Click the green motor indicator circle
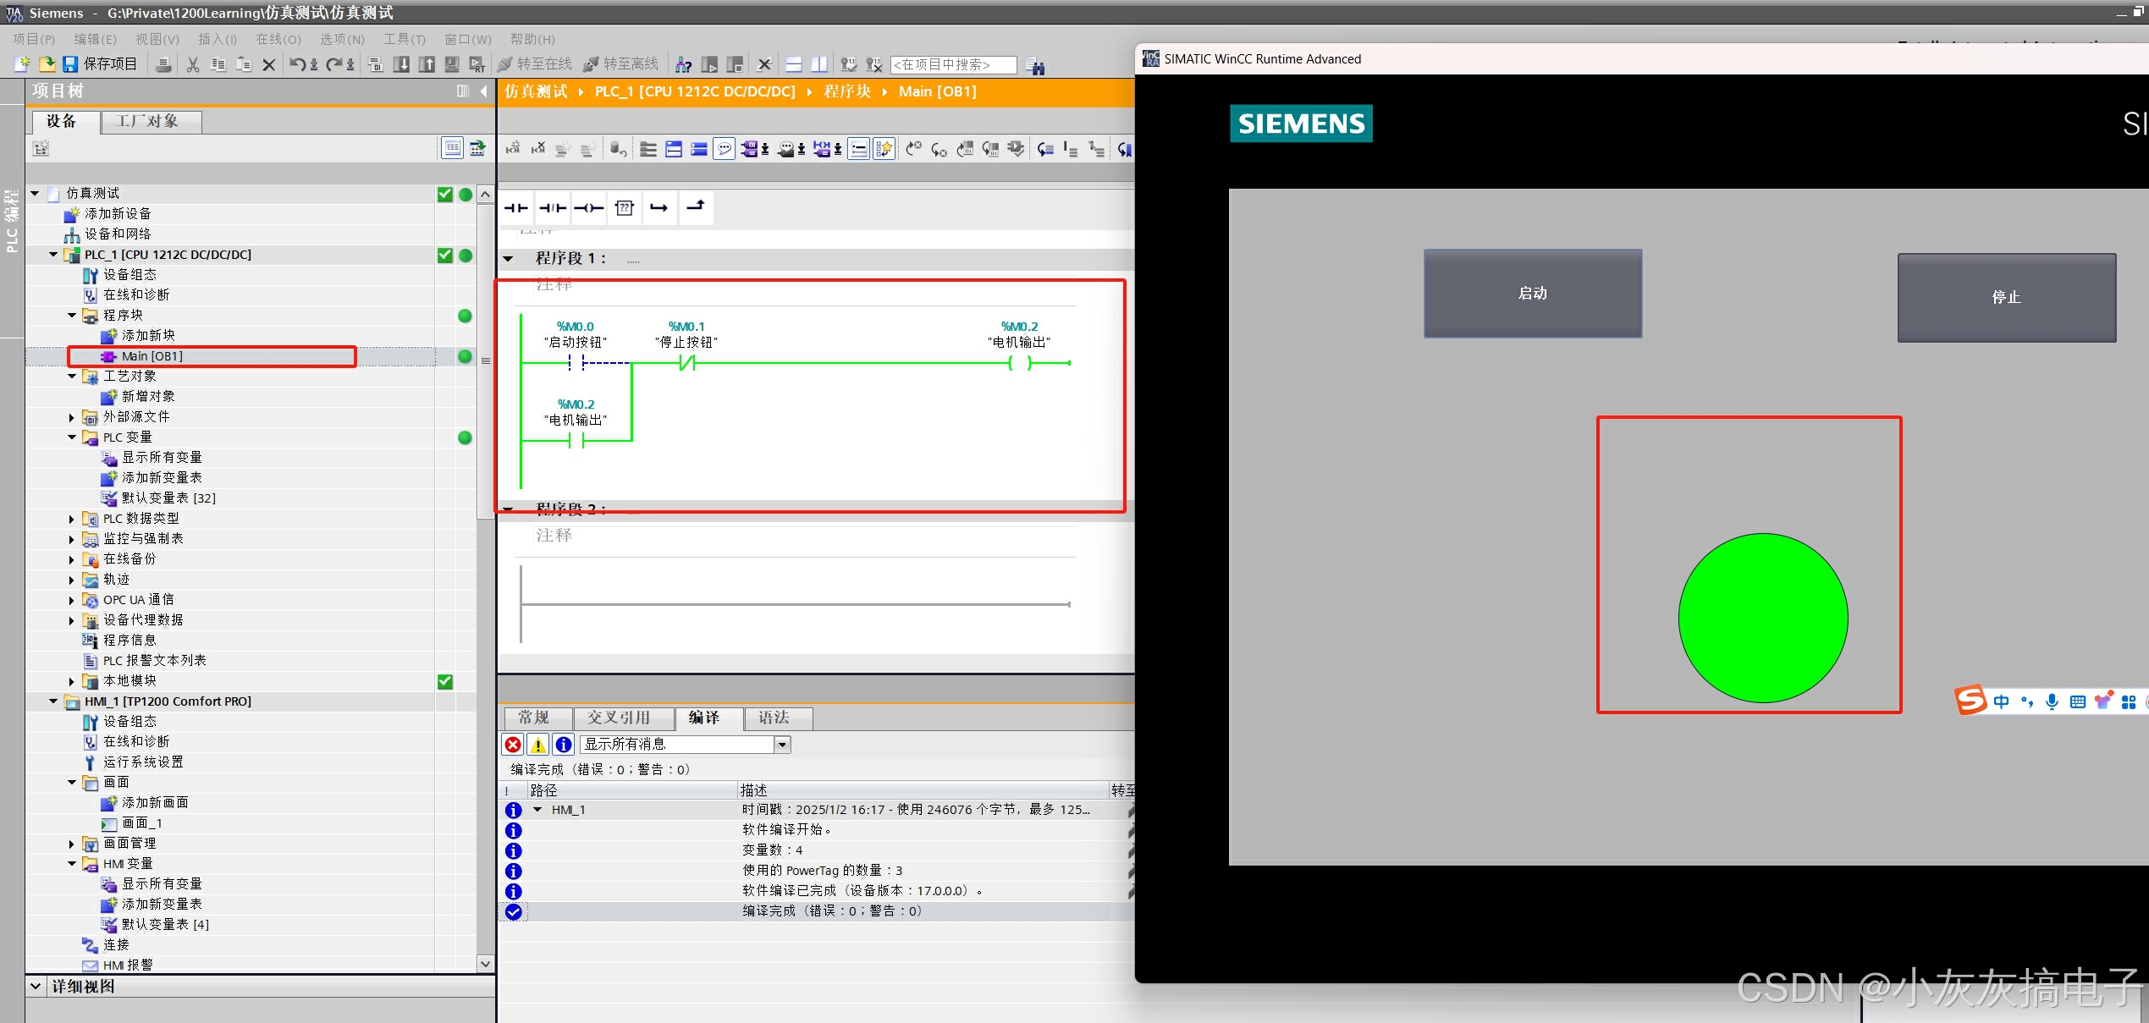 [x=1762, y=618]
